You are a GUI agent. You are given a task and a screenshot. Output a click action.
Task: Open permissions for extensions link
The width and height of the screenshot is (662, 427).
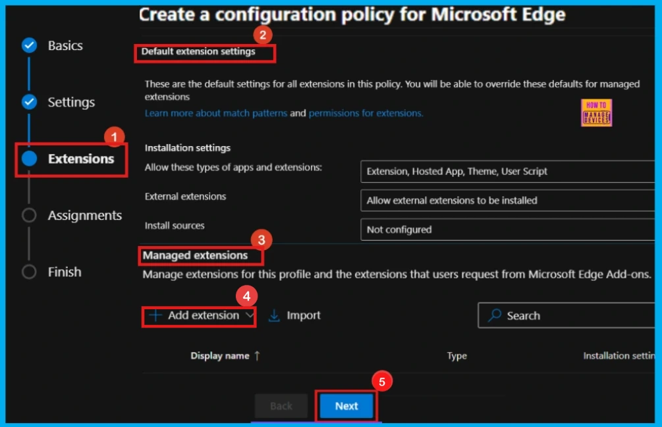[x=366, y=113]
